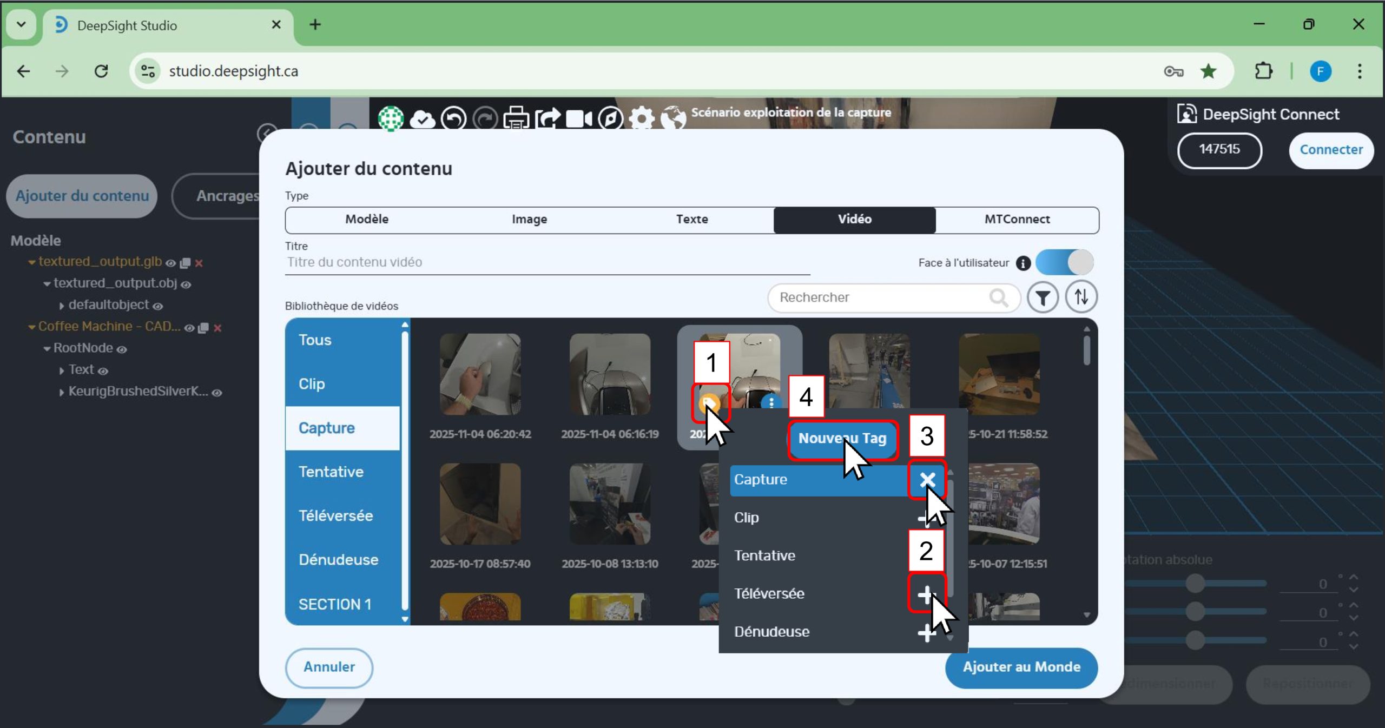Expand the KeurigBrushedSilverK node
The image size is (1385, 728).
coord(62,393)
